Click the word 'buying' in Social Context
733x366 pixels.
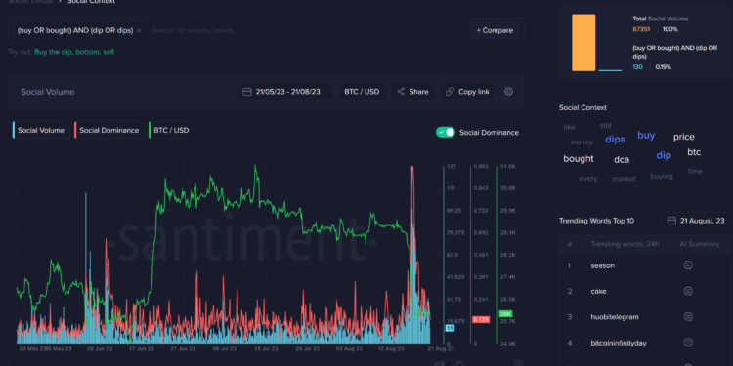(662, 176)
